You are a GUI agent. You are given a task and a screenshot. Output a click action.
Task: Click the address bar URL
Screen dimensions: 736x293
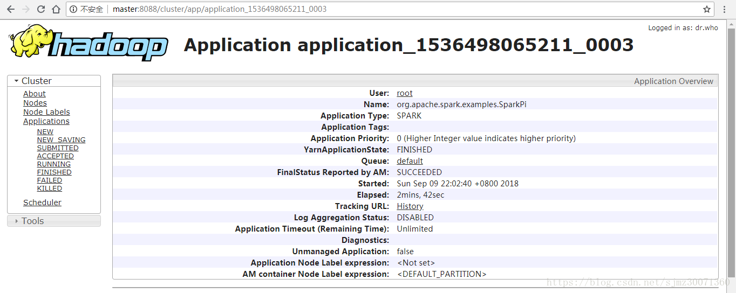click(220, 9)
